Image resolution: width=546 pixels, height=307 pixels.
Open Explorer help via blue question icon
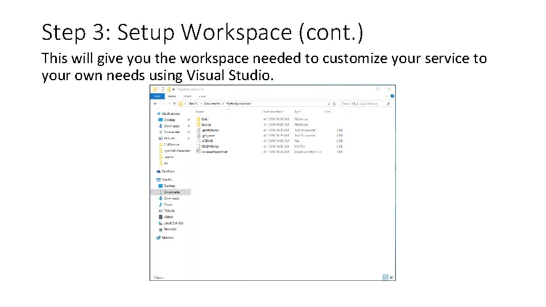(x=392, y=96)
